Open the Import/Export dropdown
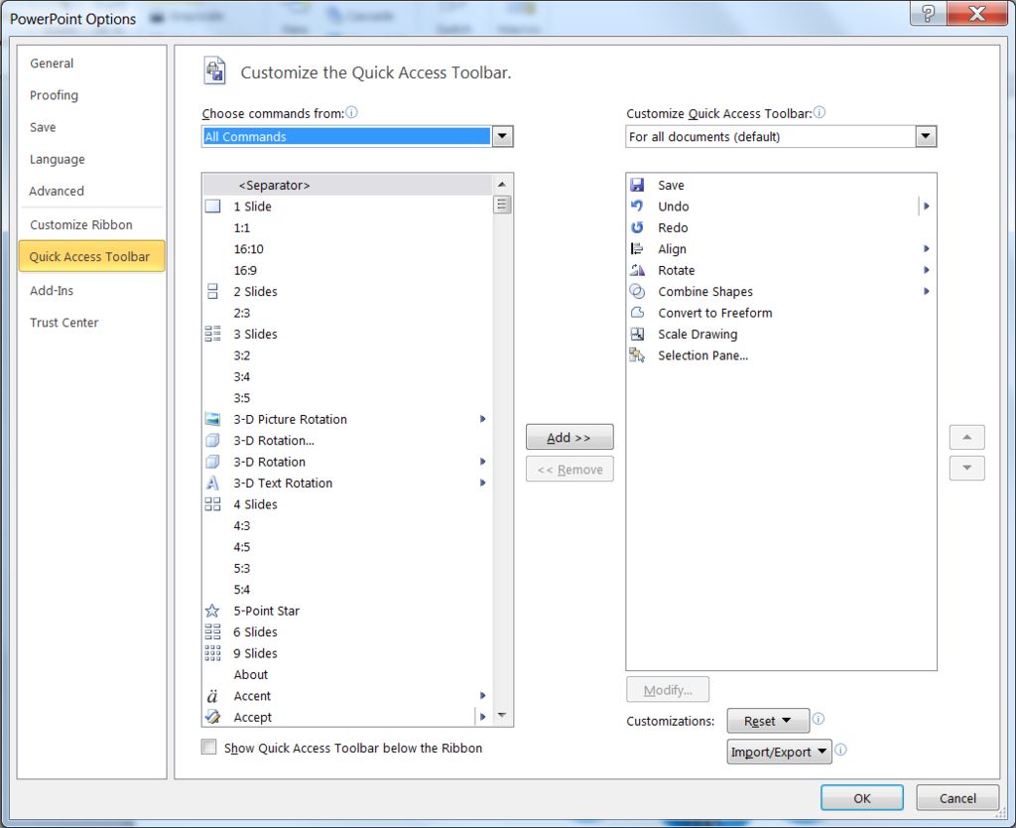1016x828 pixels. [x=779, y=752]
